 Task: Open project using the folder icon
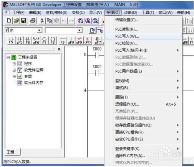(16, 21)
